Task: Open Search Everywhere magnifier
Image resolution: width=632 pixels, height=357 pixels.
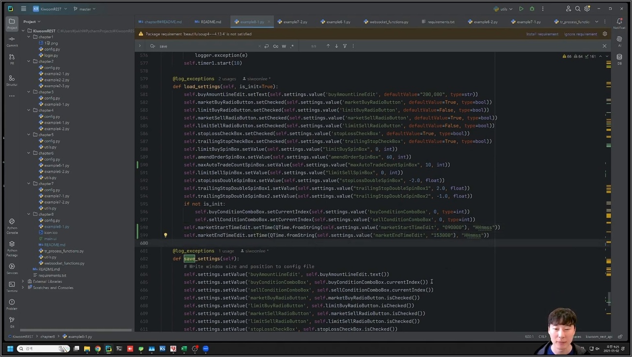Action: [578, 9]
